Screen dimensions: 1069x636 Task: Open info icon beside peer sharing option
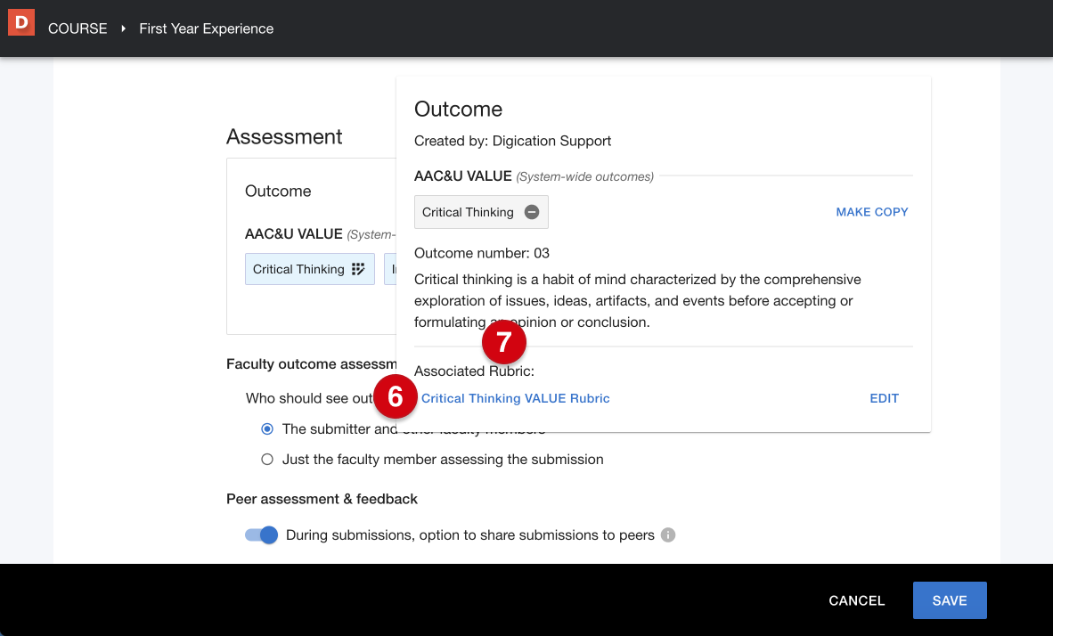point(668,535)
